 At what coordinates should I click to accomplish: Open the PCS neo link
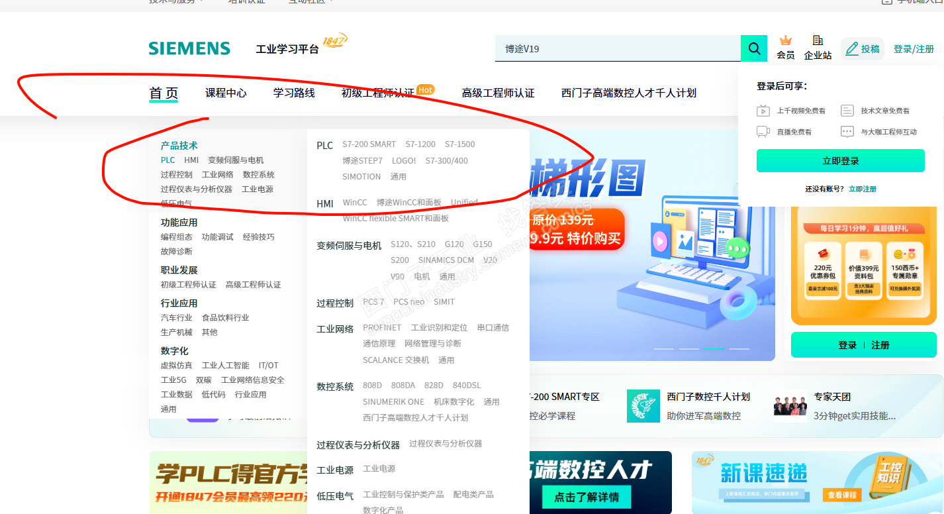pos(409,302)
